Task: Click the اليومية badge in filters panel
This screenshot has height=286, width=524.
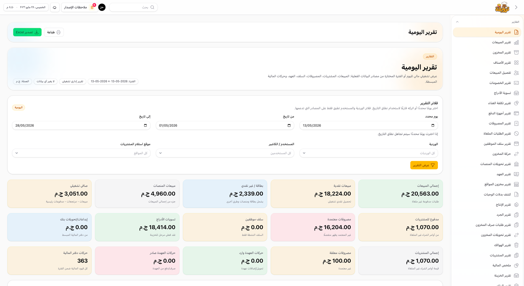Action: pyautogui.click(x=19, y=107)
